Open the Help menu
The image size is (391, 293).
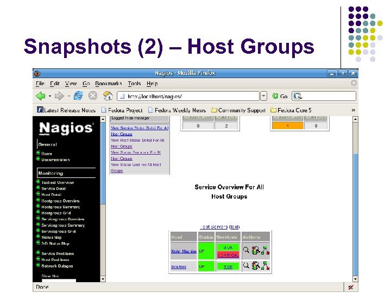tap(152, 84)
